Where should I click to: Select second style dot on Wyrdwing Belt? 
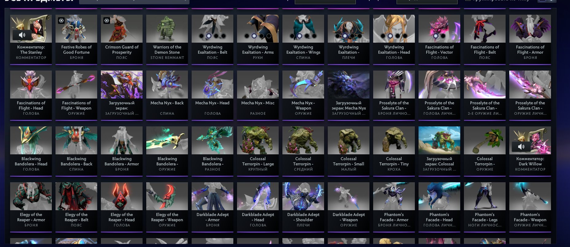(209, 36)
